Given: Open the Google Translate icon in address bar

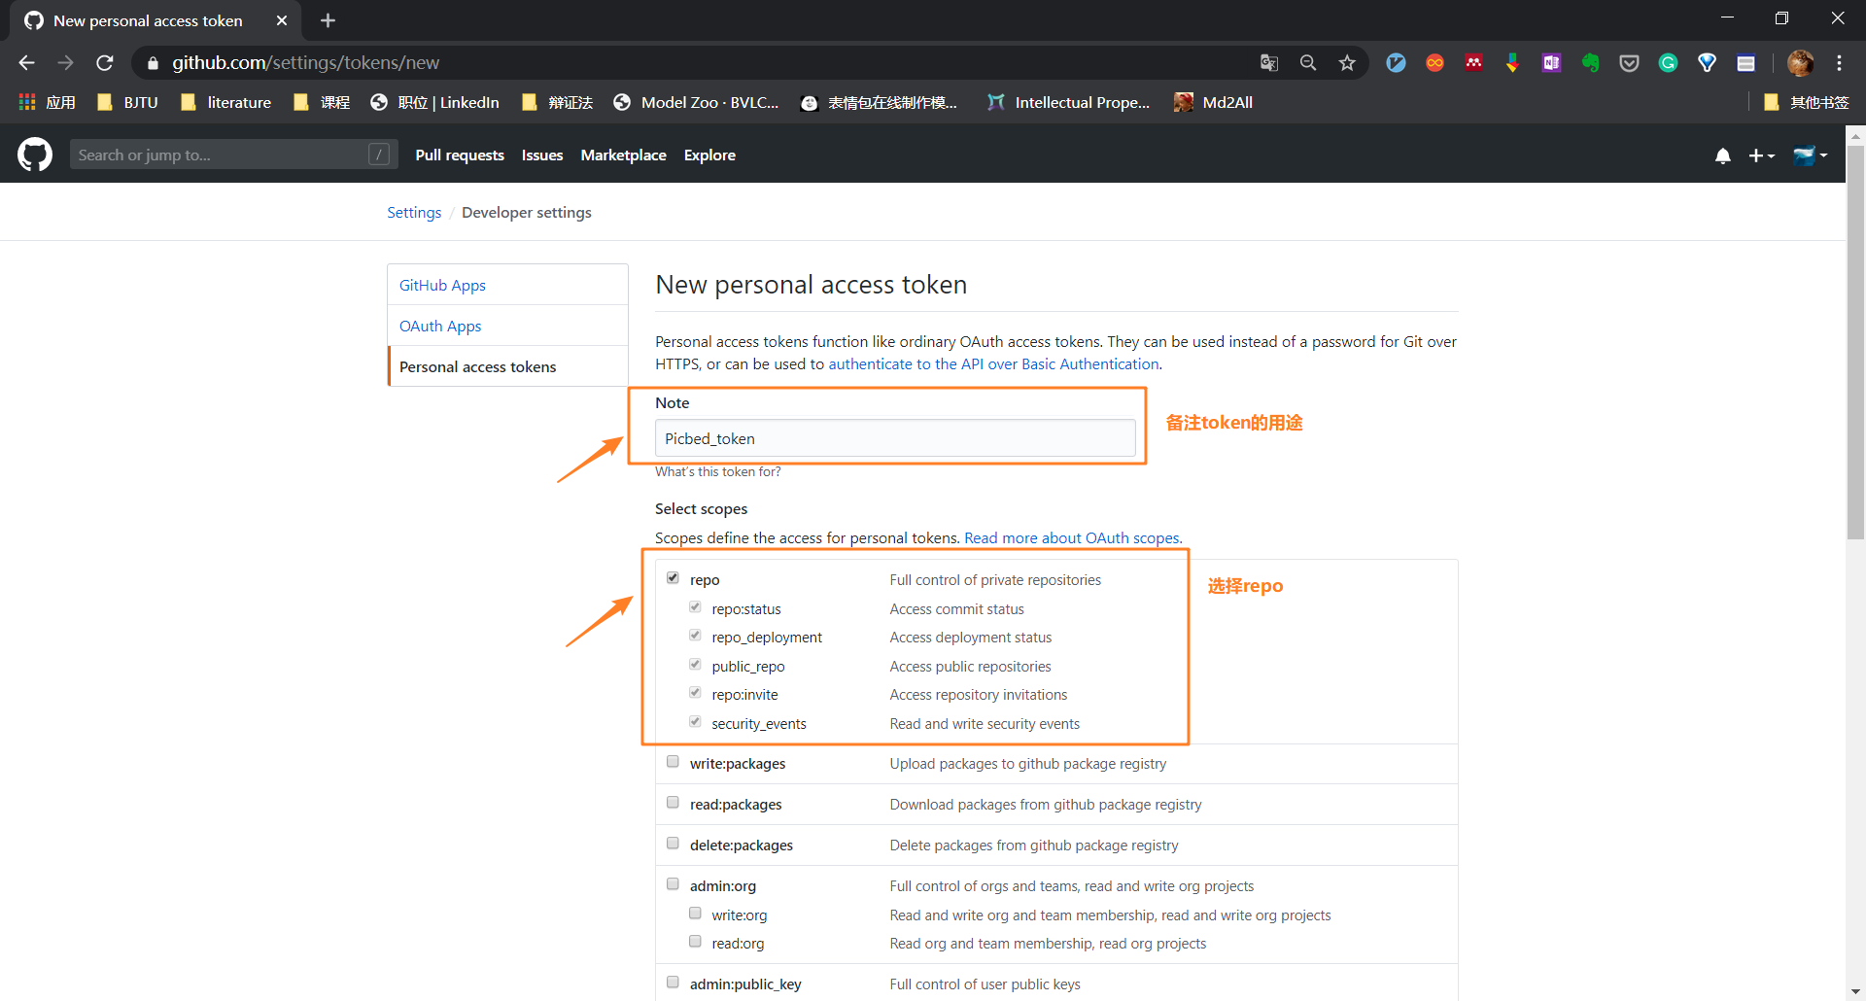Looking at the screenshot, I should pos(1269,63).
